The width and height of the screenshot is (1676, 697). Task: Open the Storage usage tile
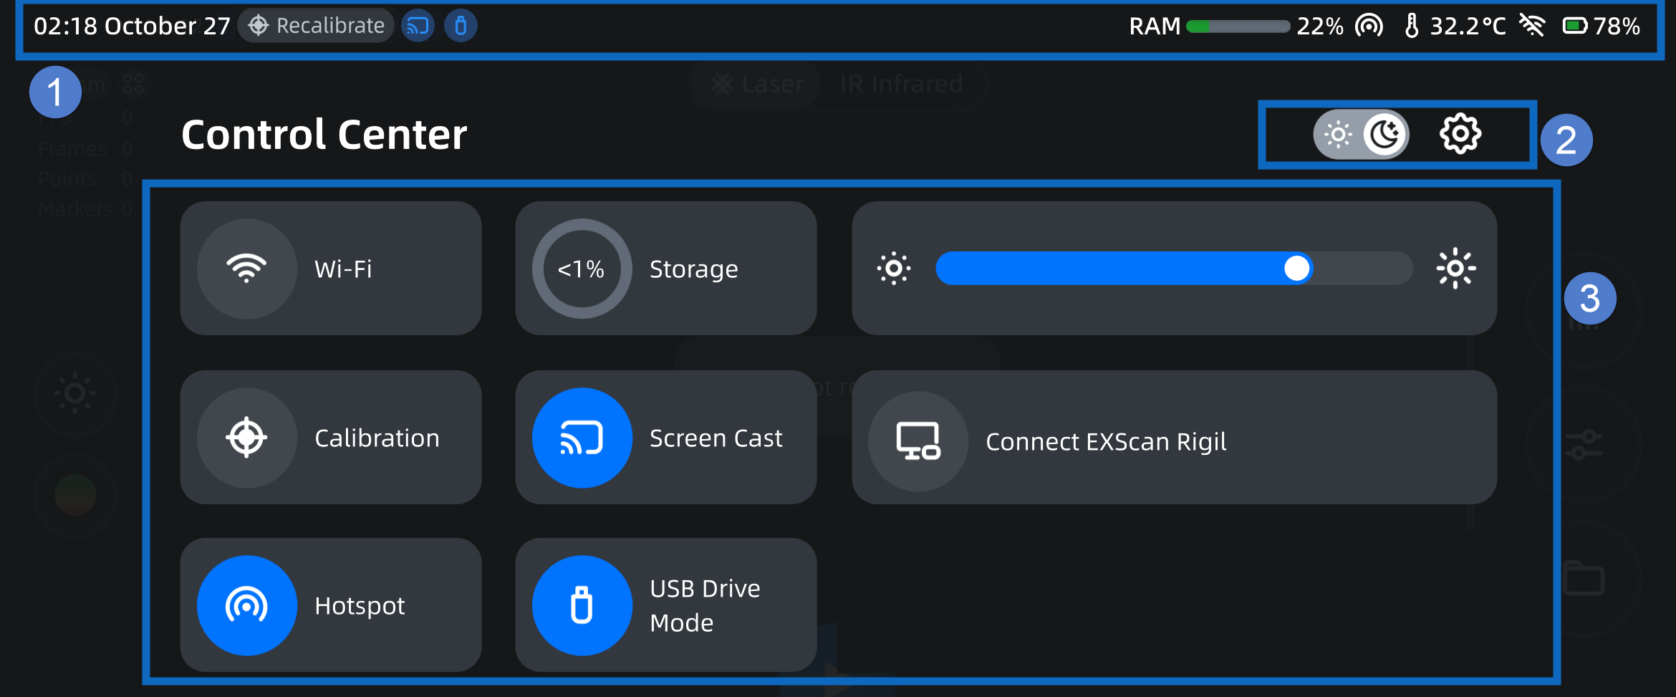click(665, 269)
